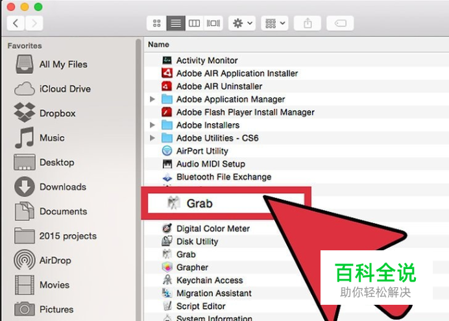Open Downloads in sidebar

coord(50,187)
